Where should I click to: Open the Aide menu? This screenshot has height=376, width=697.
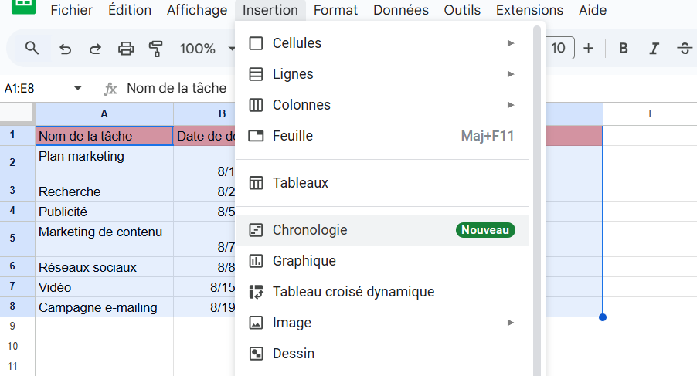(x=593, y=10)
